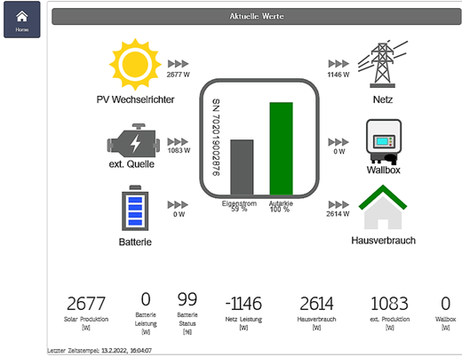Viewport: 462px width, 357px height.
Task: Click the Aktuelle Werte header bar
Action: pyautogui.click(x=257, y=16)
